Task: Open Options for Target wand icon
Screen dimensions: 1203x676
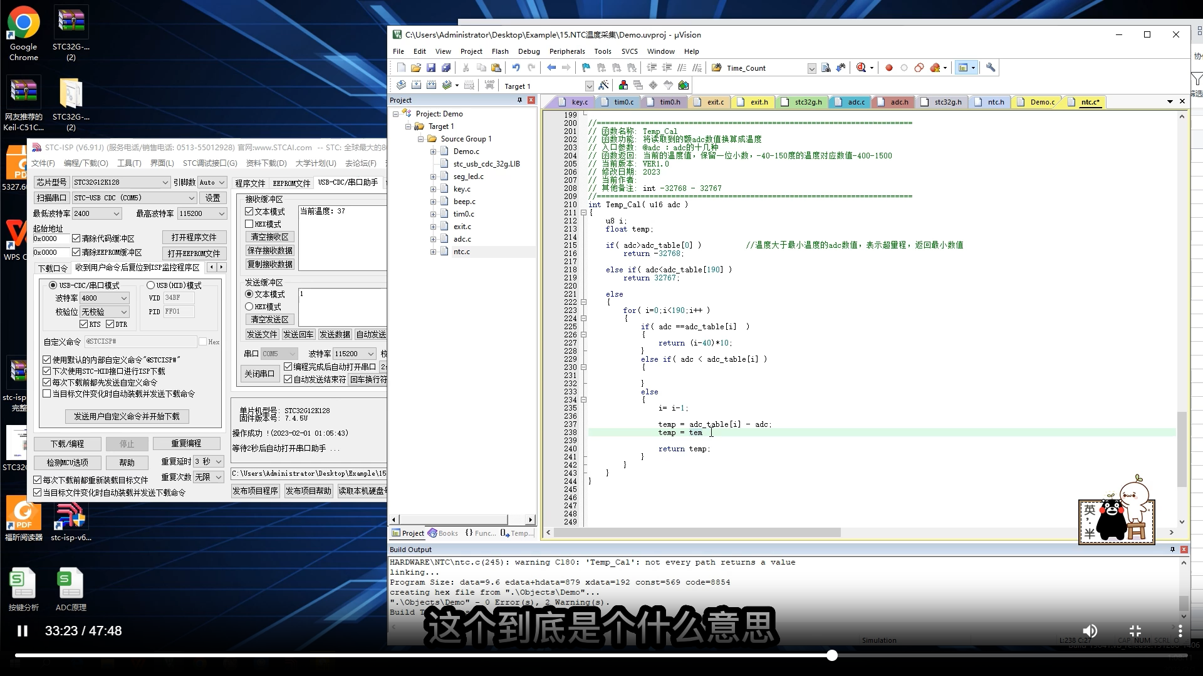Action: [x=603, y=85]
